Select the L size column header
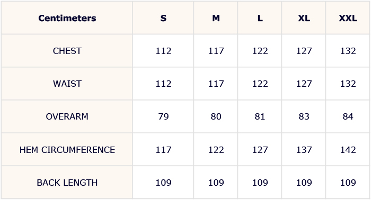The height and width of the screenshot is (200, 371). pyautogui.click(x=260, y=18)
